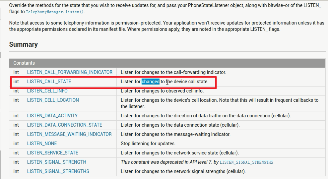
Task: Open LISTEN_SIGNAL_STRENGTHS link in deprecation note
Action: 246,162
